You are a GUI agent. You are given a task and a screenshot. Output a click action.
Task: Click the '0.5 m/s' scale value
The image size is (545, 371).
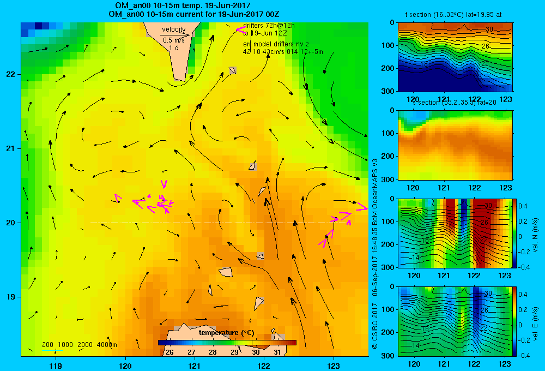174,40
